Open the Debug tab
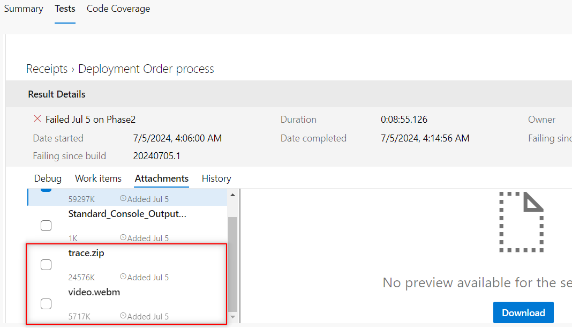The height and width of the screenshot is (328, 572). 48,178
